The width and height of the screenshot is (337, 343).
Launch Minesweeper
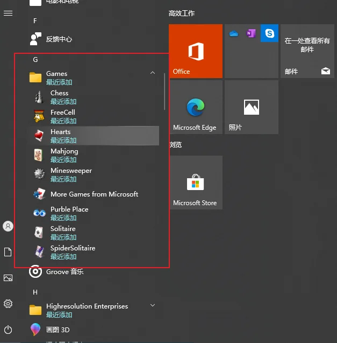click(71, 174)
